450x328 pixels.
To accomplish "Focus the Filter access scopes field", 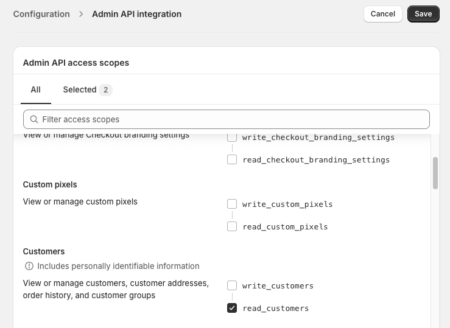I will [x=227, y=119].
